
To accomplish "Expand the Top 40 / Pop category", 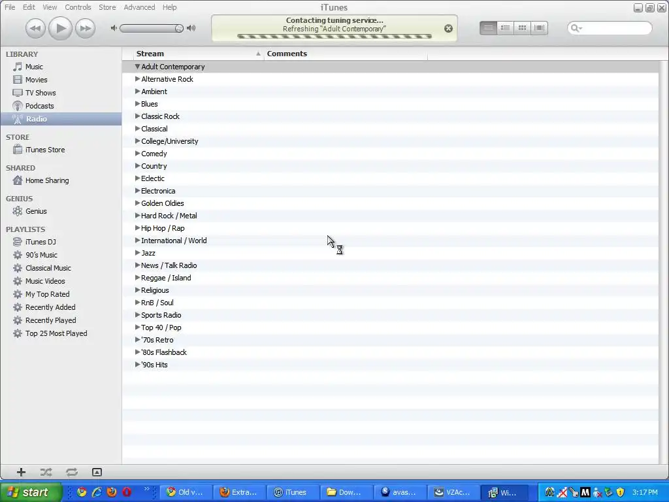I will [x=137, y=327].
